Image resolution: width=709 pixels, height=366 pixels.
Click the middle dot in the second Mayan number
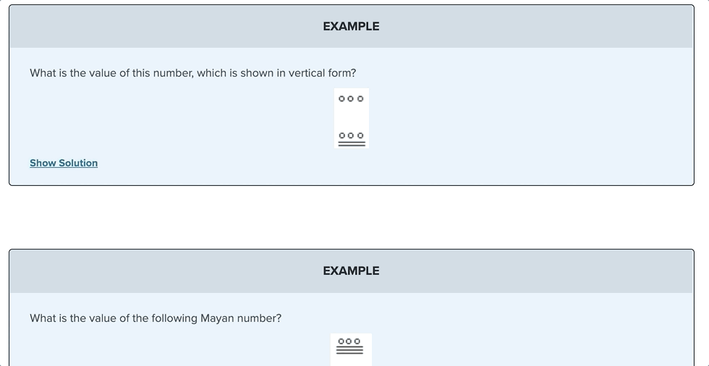pyautogui.click(x=349, y=341)
